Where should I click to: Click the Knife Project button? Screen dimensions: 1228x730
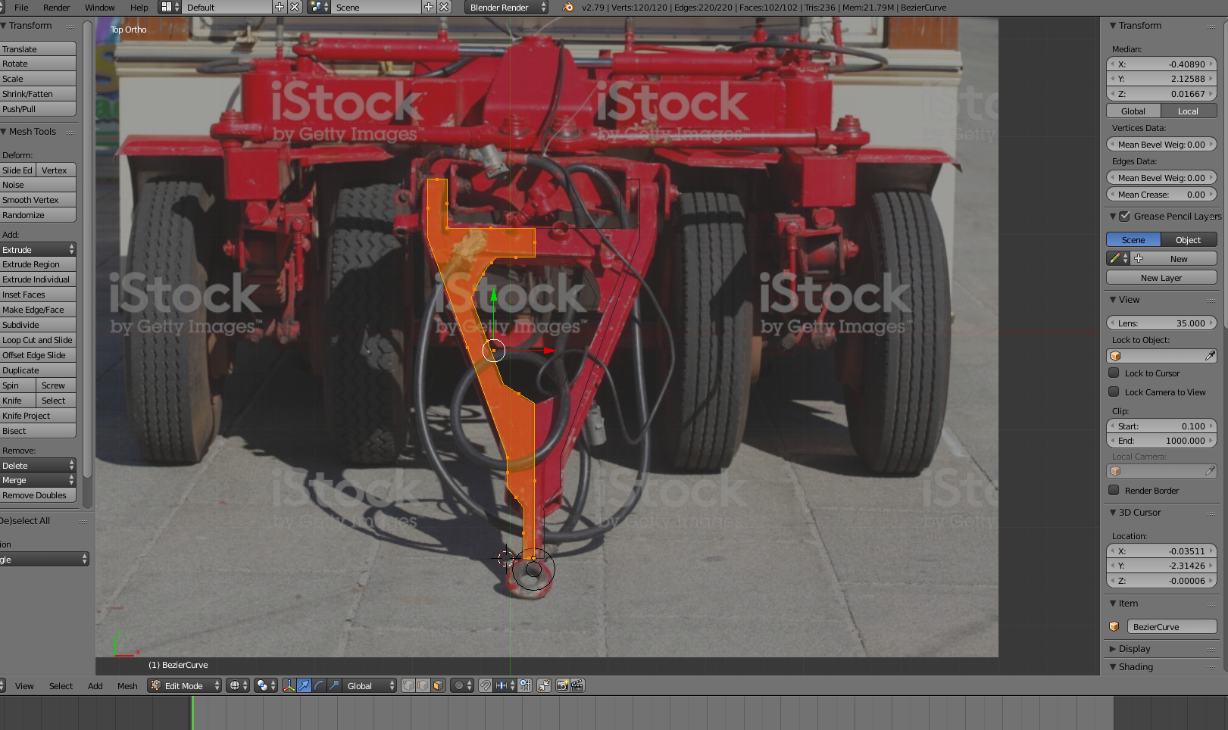[x=38, y=416]
